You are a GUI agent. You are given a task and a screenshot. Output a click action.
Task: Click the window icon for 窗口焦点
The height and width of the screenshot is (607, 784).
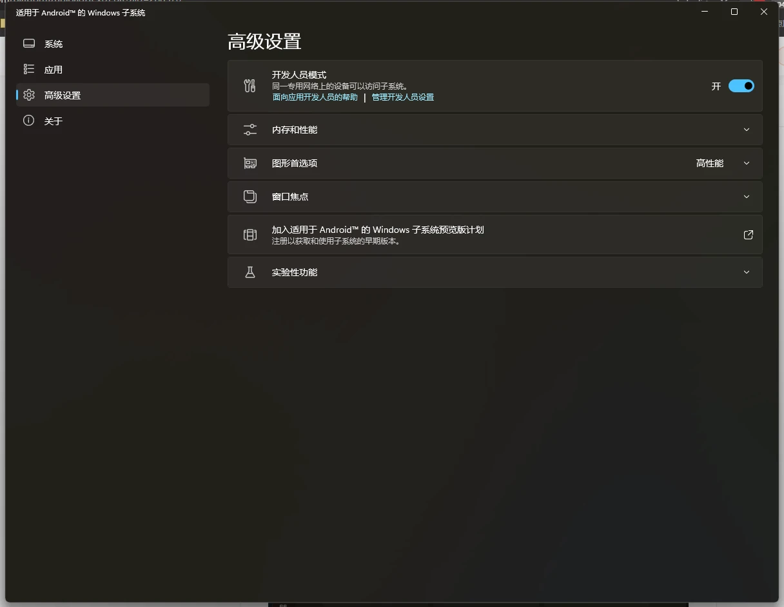(250, 197)
